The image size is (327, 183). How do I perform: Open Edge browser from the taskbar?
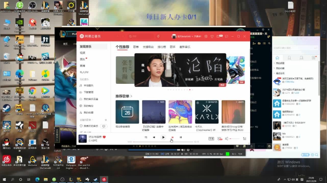(37, 179)
